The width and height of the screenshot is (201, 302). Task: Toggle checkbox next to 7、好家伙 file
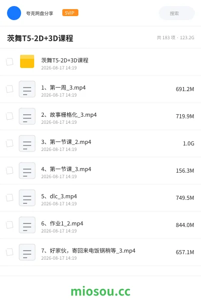pyautogui.click(x=10, y=252)
